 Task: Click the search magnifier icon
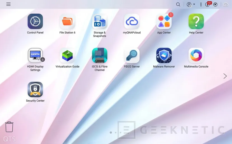[178, 4]
